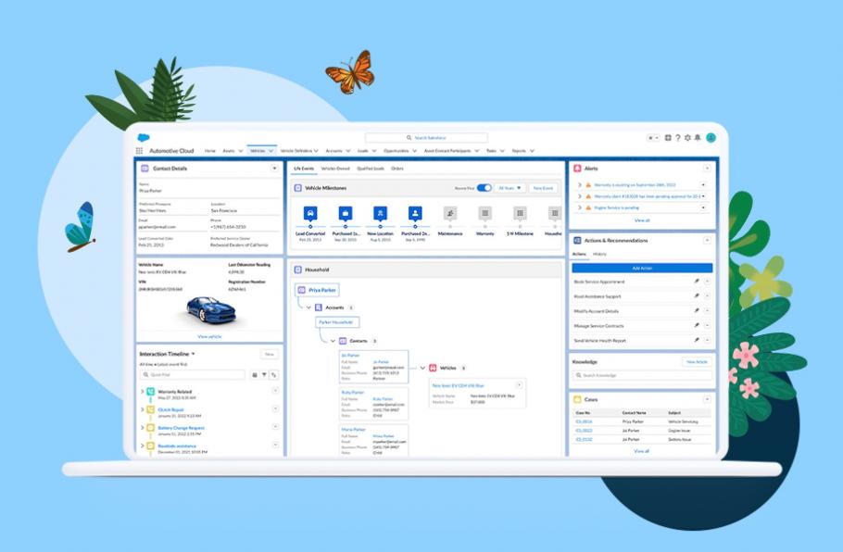This screenshot has height=552, width=843.
Task: Open the user avatar profile menu
Action: (711, 138)
